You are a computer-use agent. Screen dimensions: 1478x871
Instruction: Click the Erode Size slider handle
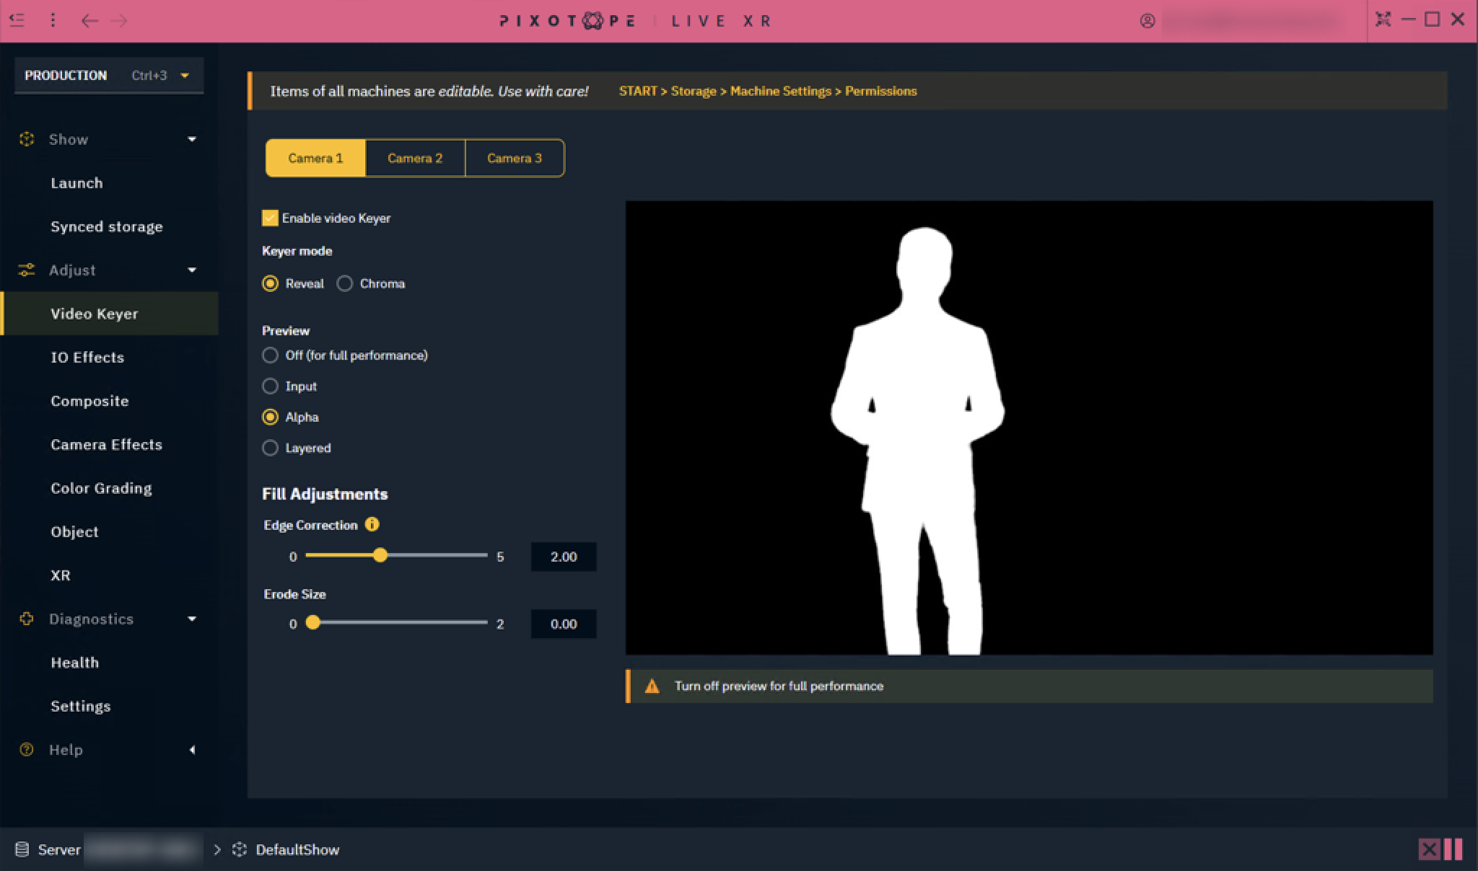click(x=312, y=623)
